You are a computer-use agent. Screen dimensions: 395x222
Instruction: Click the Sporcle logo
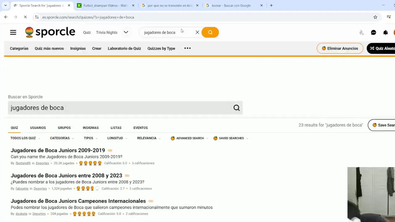[50, 32]
